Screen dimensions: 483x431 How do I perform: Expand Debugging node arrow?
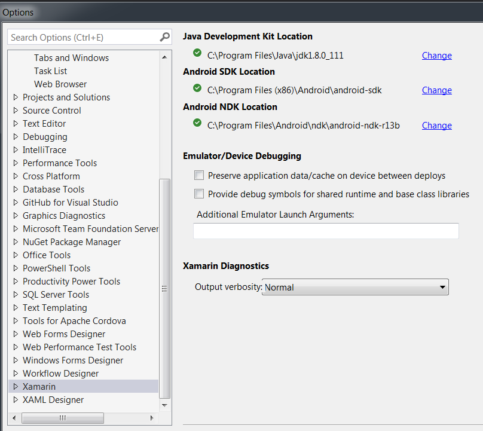[16, 137]
